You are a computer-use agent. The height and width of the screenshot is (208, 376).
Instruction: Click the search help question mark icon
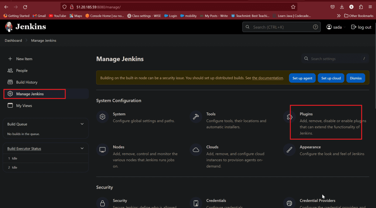[x=315, y=27]
